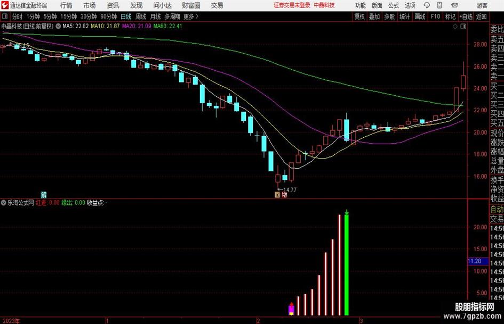Click the 解 marker icon below chart

pos(44,195)
